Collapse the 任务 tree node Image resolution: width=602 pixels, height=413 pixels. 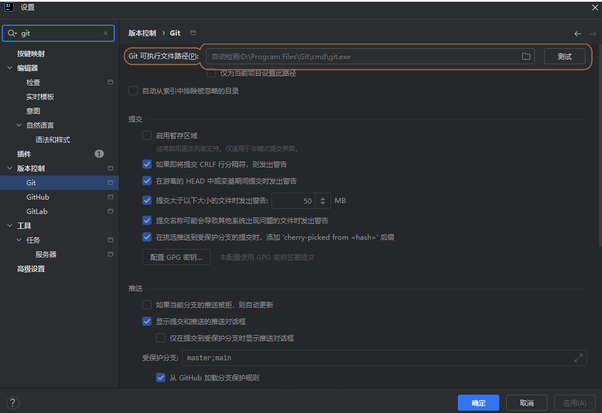(x=19, y=240)
